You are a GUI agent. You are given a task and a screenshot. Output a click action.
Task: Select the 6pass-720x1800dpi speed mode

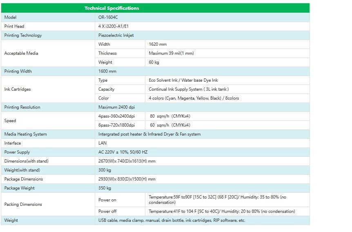[x=116, y=125]
